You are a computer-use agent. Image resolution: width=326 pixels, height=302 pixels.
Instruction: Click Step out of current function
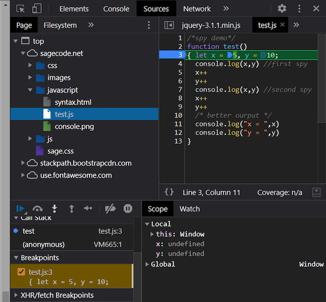click(x=71, y=208)
